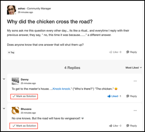Viewport: 145px width, 132px height.
Task: View Danny's avatar profile
Action: tap(15, 81)
